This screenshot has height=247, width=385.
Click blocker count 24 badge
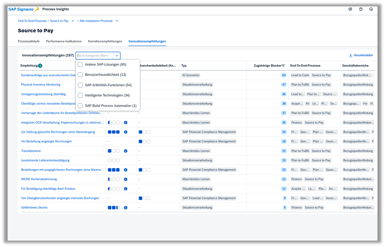click(284, 132)
